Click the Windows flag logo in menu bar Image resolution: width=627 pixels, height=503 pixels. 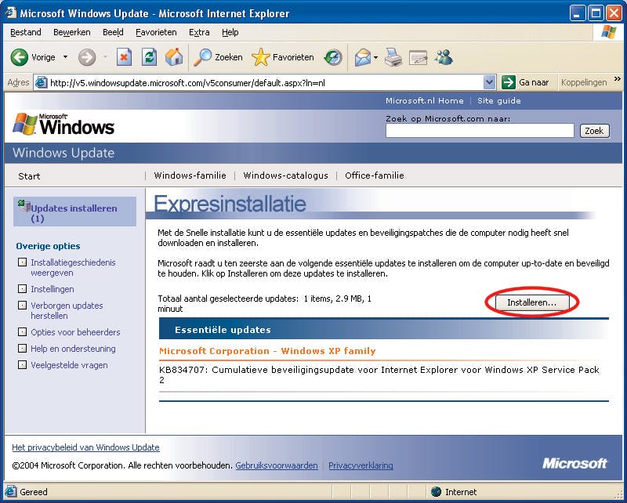609,32
